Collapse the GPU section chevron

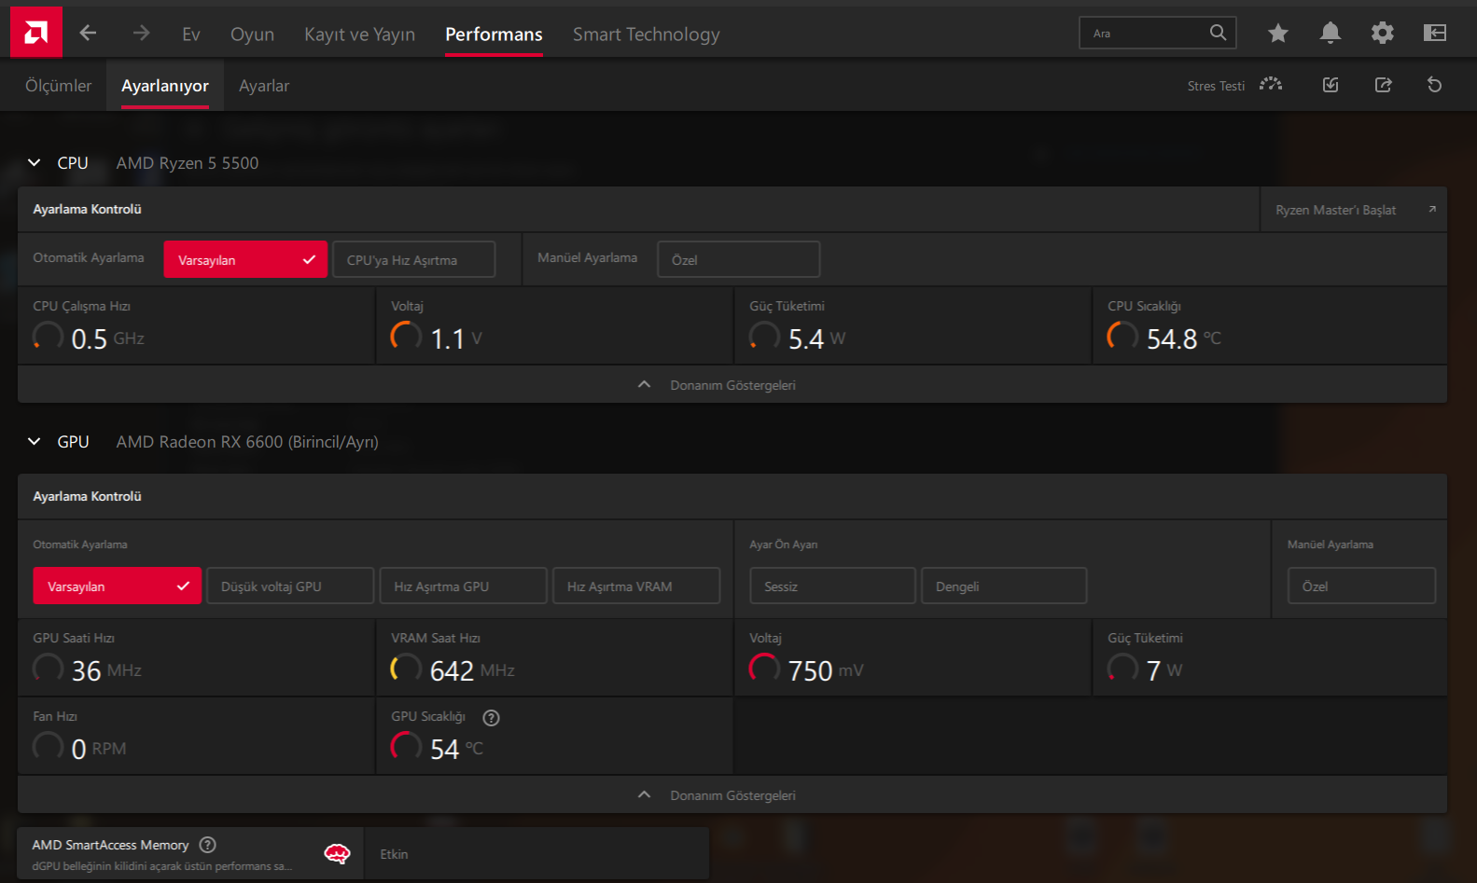coord(35,441)
